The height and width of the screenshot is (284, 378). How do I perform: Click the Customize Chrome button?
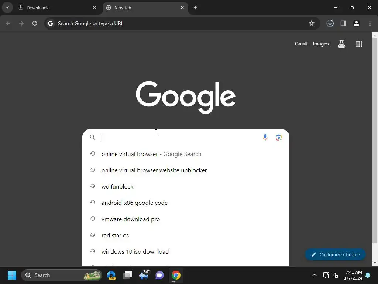pyautogui.click(x=335, y=254)
